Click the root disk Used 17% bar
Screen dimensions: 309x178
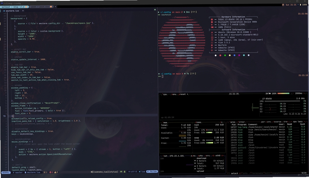coord(209,130)
